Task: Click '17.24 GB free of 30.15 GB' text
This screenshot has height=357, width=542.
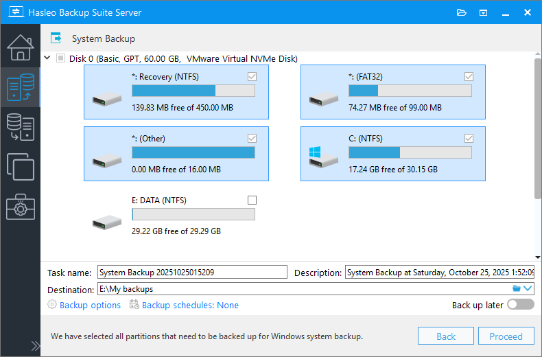Action: pyautogui.click(x=392, y=169)
